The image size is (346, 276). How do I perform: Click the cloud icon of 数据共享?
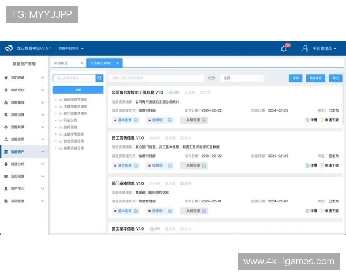(x=6, y=127)
